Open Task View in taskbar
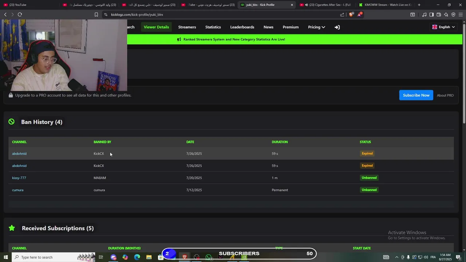 [x=101, y=257]
